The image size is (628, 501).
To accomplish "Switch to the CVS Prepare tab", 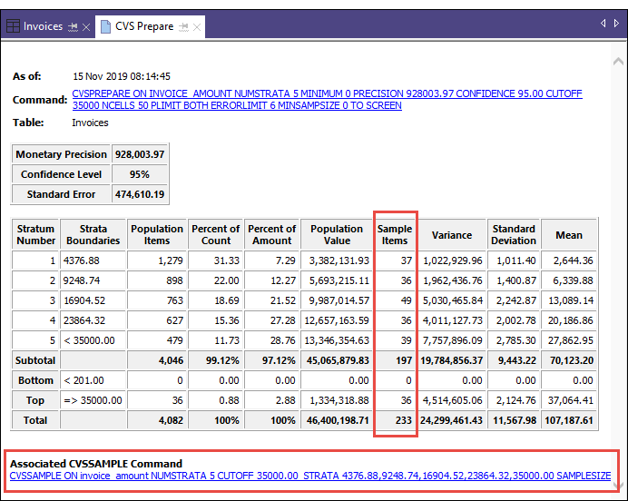I will pyautogui.click(x=143, y=26).
